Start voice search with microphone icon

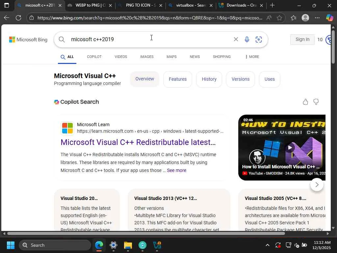pos(247,40)
